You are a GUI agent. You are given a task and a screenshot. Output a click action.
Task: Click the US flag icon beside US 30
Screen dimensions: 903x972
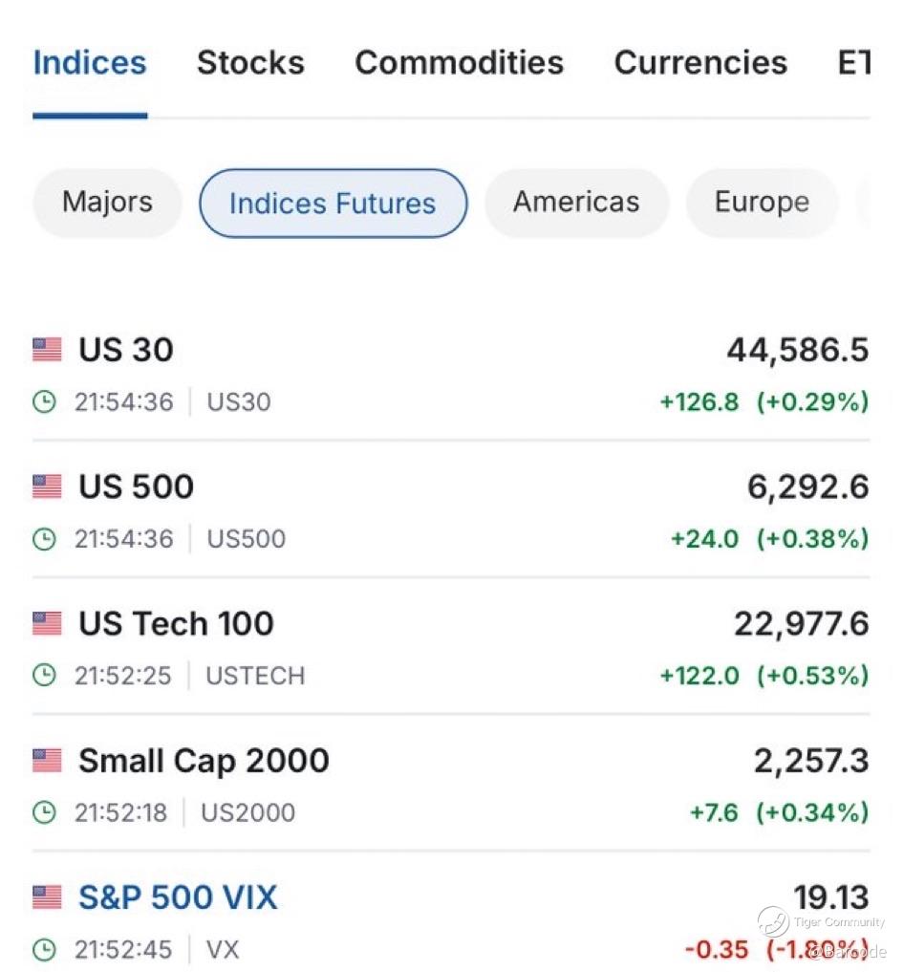click(47, 350)
